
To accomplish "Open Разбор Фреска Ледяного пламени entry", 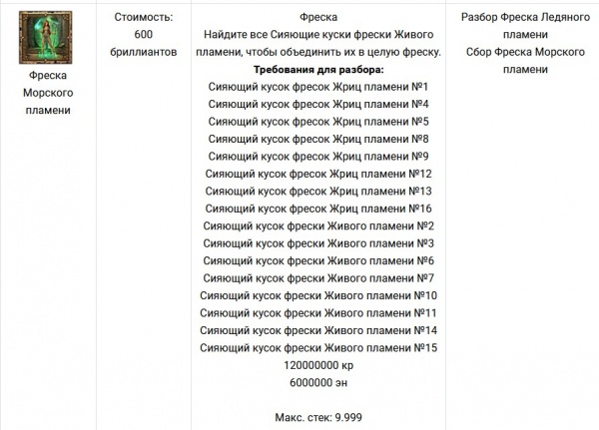I will pyautogui.click(x=525, y=26).
